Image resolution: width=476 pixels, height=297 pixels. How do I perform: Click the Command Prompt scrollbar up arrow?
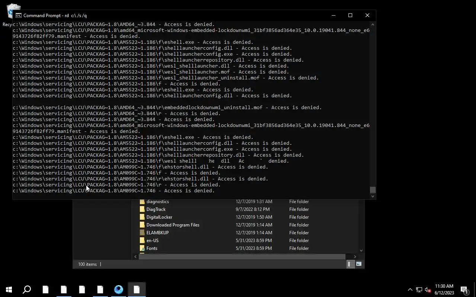tap(373, 24)
